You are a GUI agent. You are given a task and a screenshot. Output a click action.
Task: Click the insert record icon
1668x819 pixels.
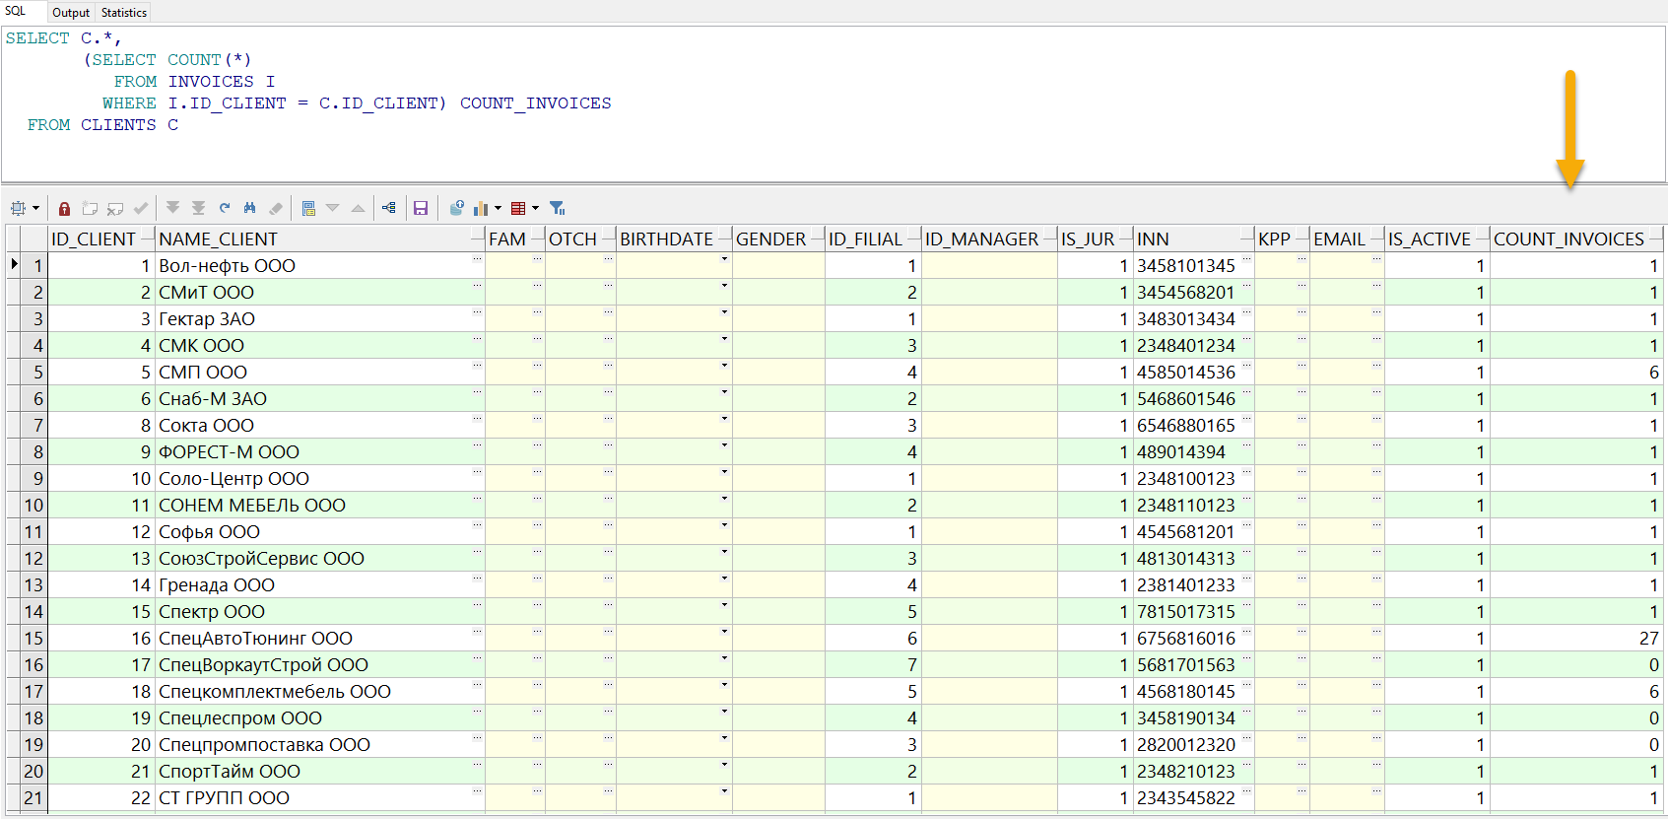(x=90, y=208)
